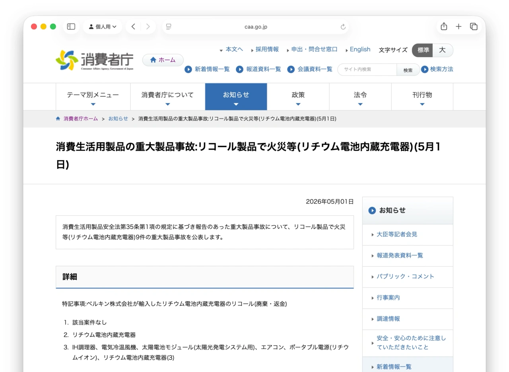
Task: Click the 特記事項 ベルキン株式会社 line
Action: [174, 304]
